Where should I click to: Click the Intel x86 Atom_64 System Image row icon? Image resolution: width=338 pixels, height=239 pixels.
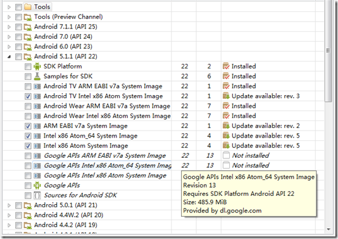point(37,136)
